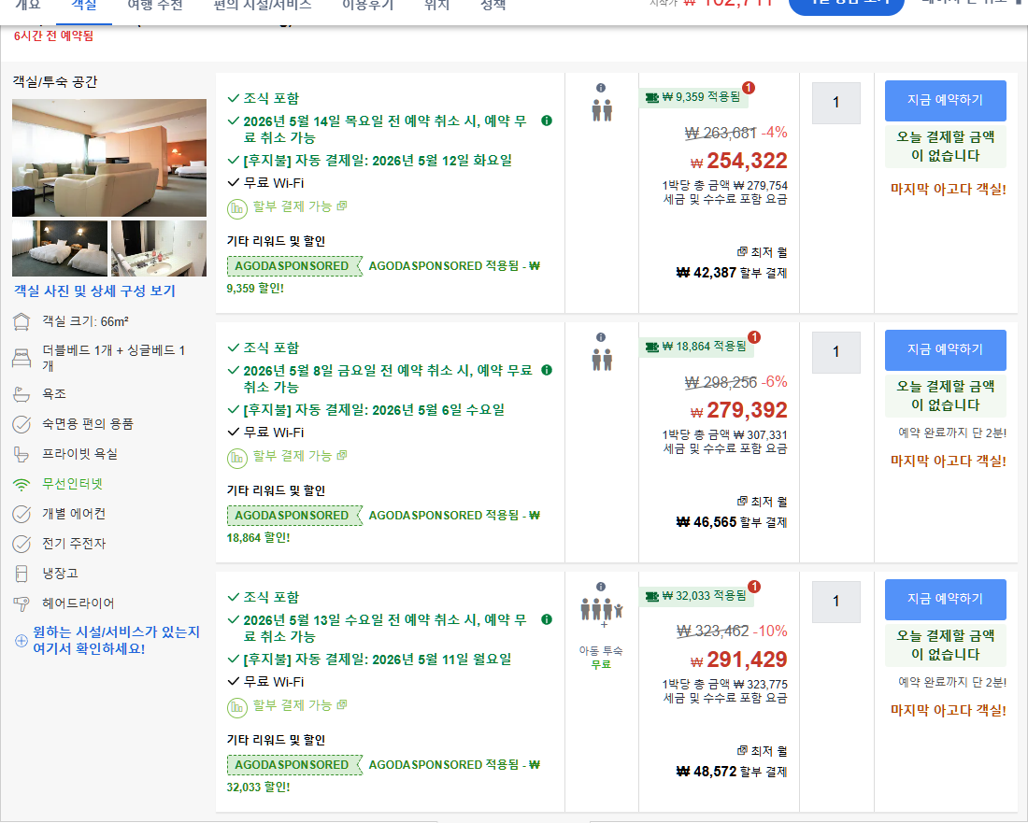The width and height of the screenshot is (1028, 823).
Task: Click the hair dryer icon beside 헤어드라이어
Action: 21,603
